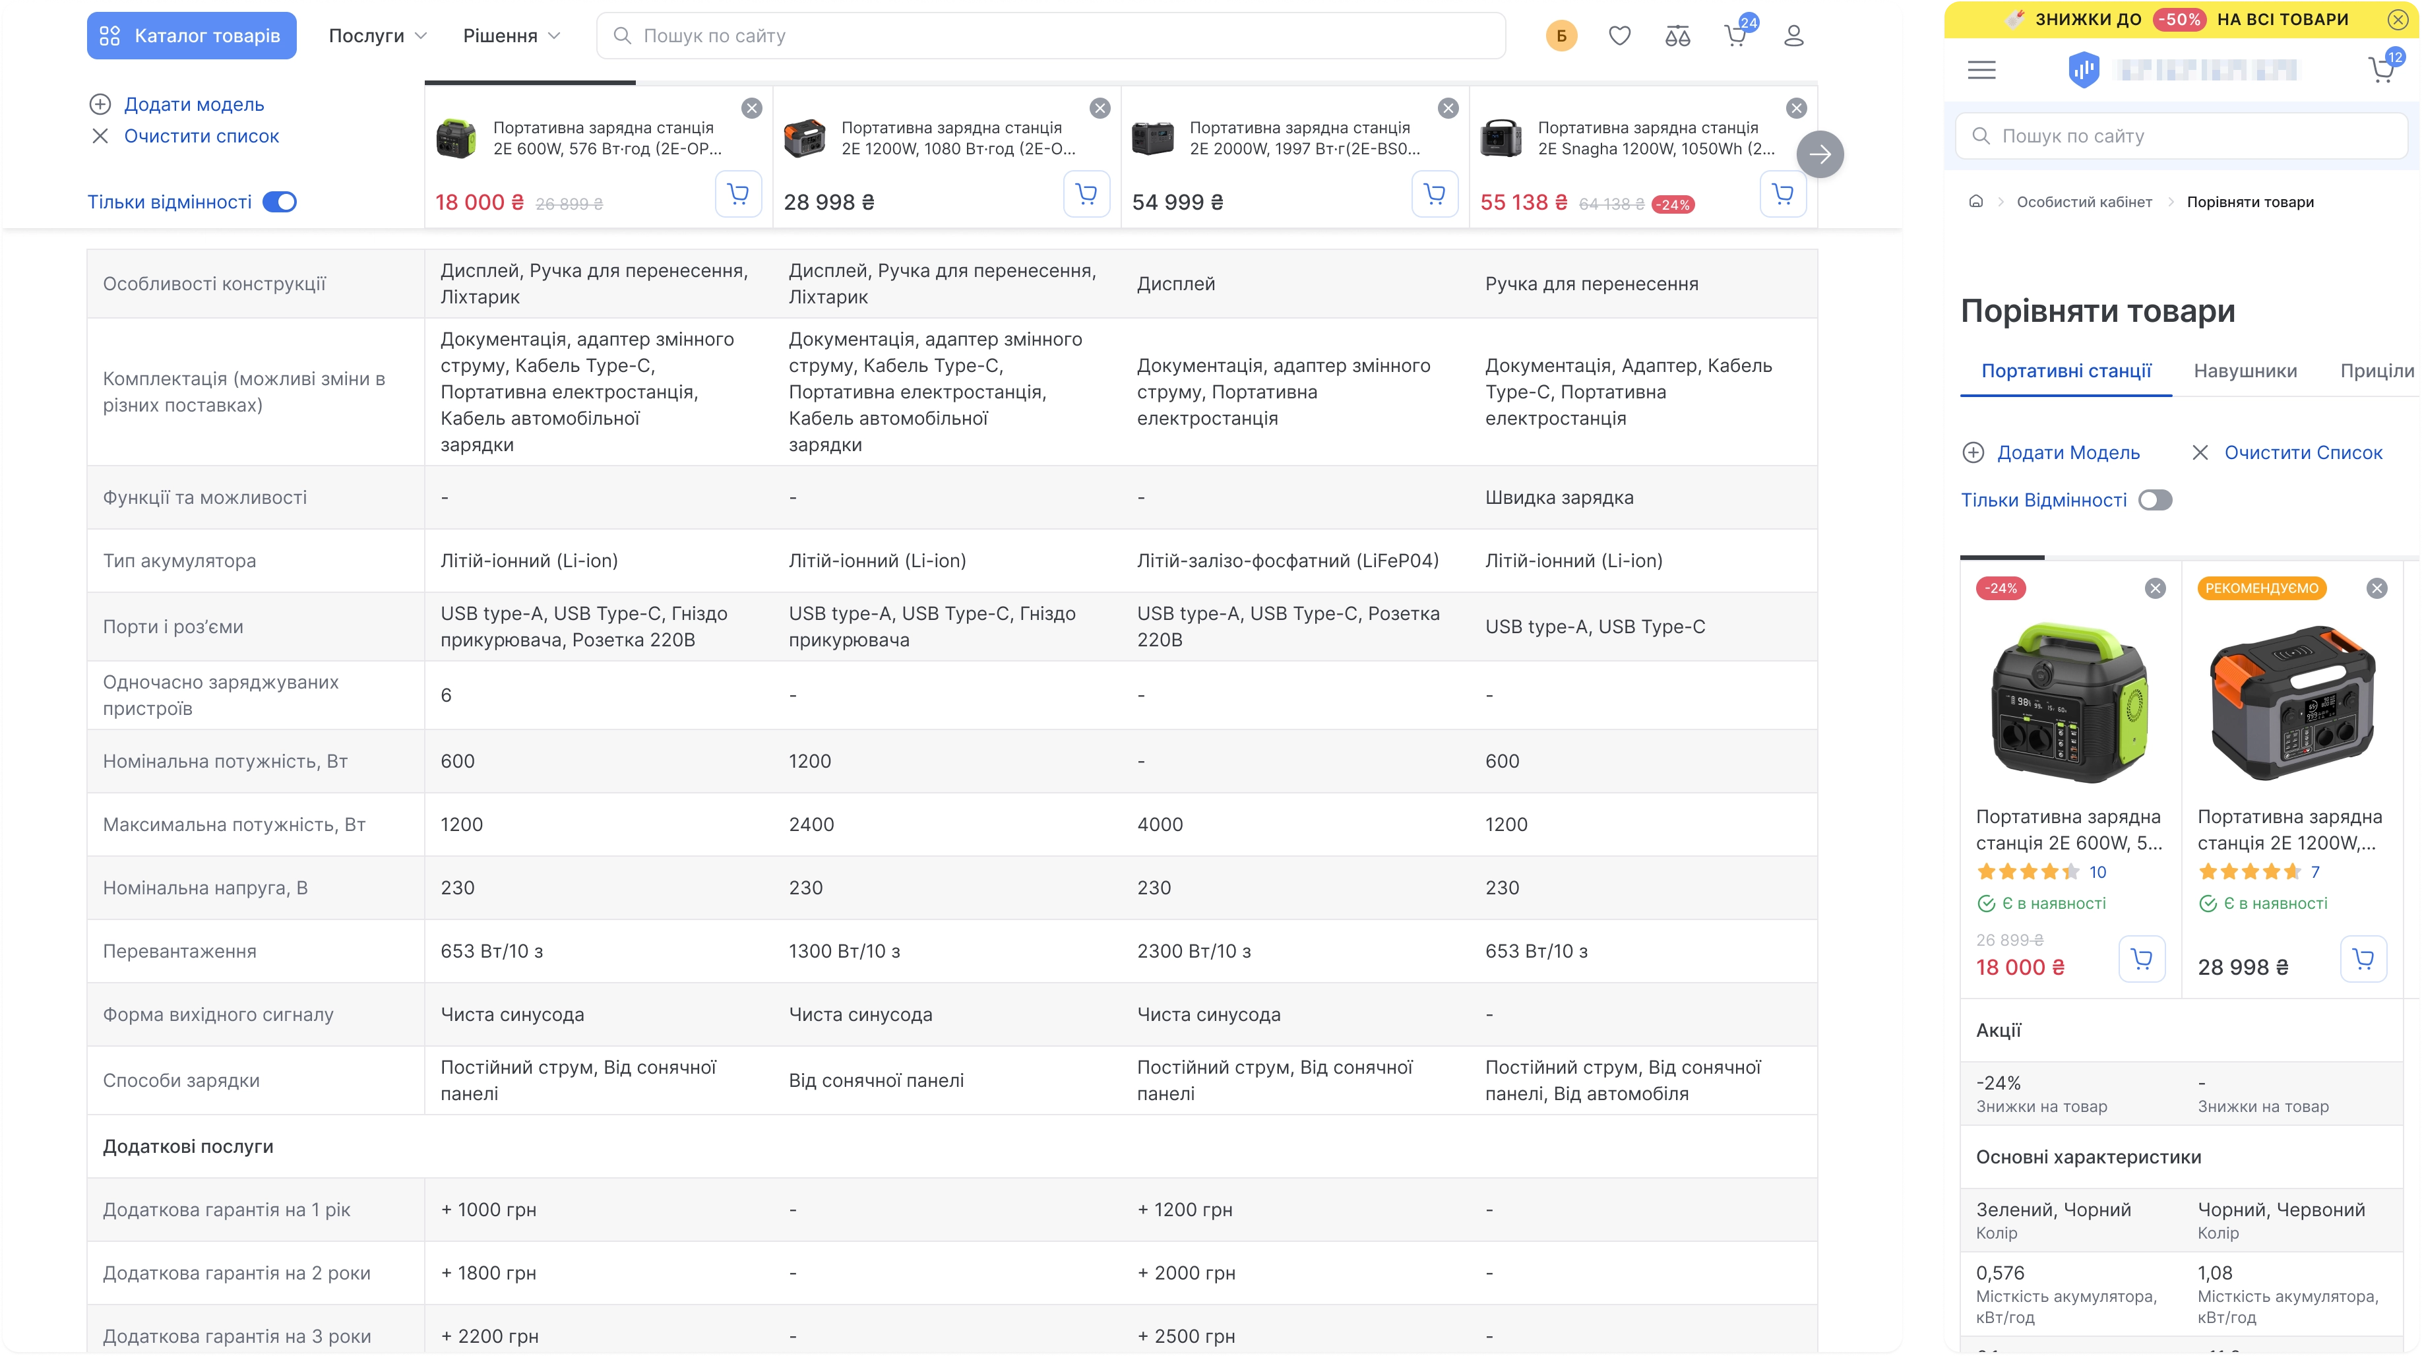Viewport: 2422px width, 1356px height.
Task: Remove 2E 1200W station from comparison header
Action: [x=1099, y=108]
